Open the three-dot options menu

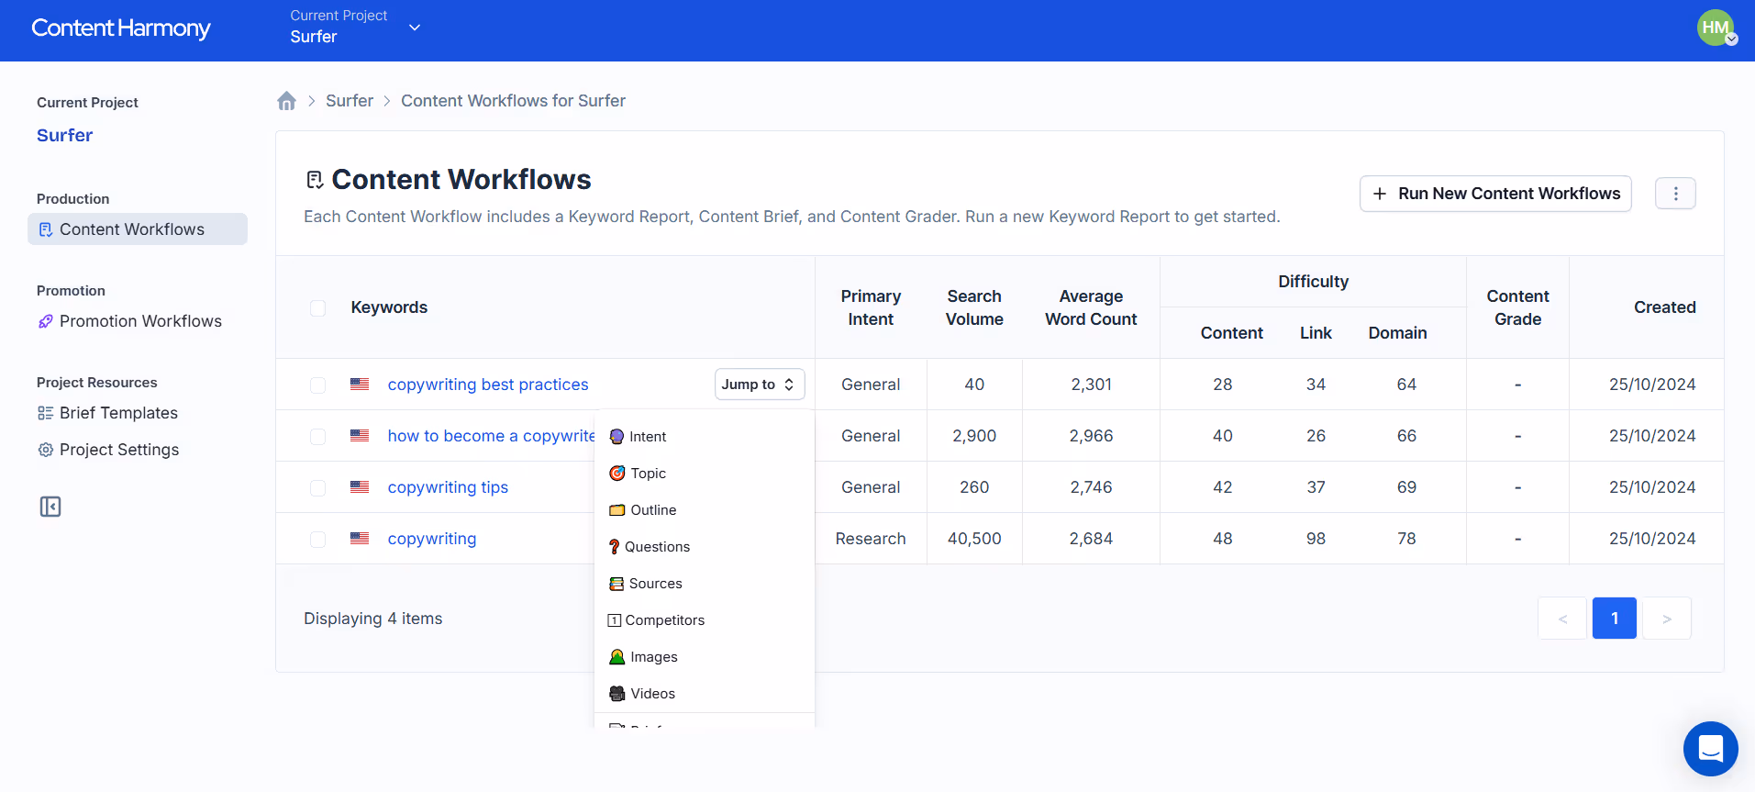coord(1675,194)
